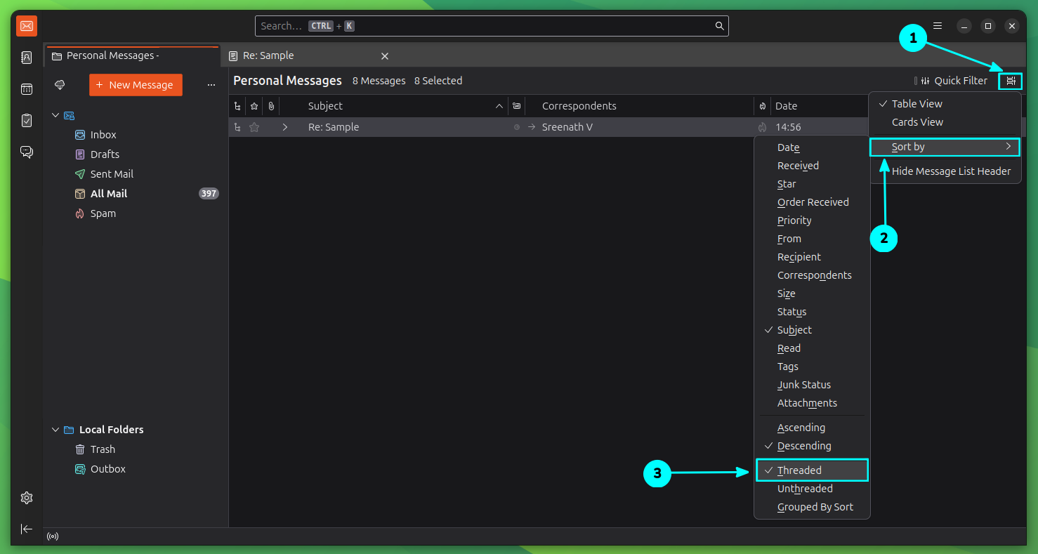Screen dimensions: 1038x554
Task: Collapse the Spaces toolbar
Action: (27, 529)
